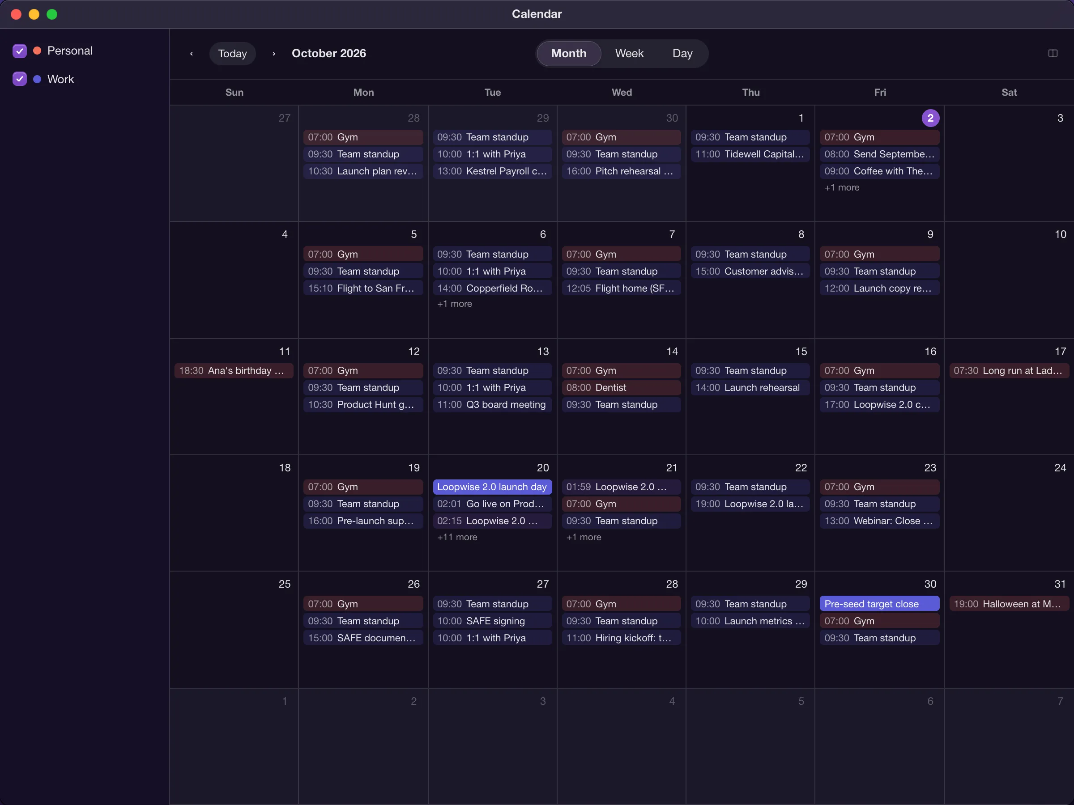Viewport: 1074px width, 805px height.
Task: Expand +1 more on October 2
Action: click(841, 187)
